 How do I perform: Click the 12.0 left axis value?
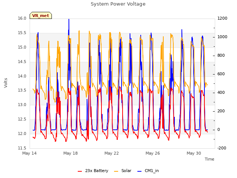click(22, 133)
